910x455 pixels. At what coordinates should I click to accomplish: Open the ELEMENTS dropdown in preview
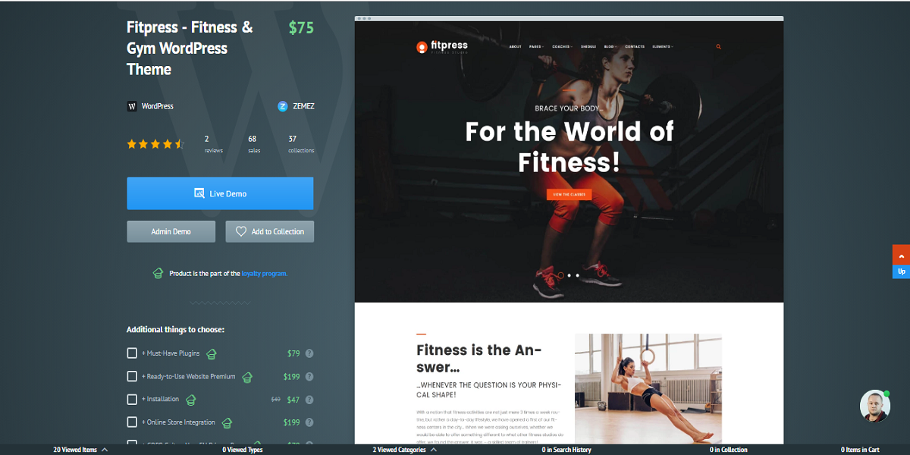[662, 47]
